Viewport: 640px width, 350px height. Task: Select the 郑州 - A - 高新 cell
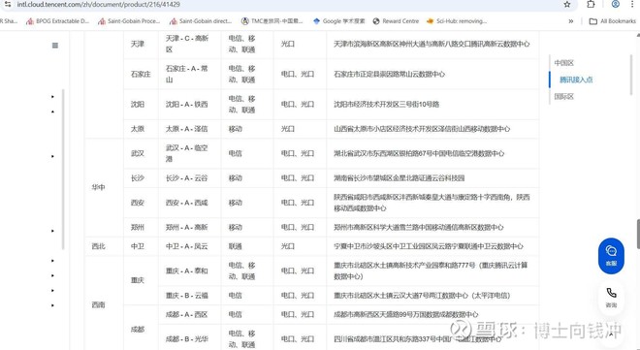189,227
